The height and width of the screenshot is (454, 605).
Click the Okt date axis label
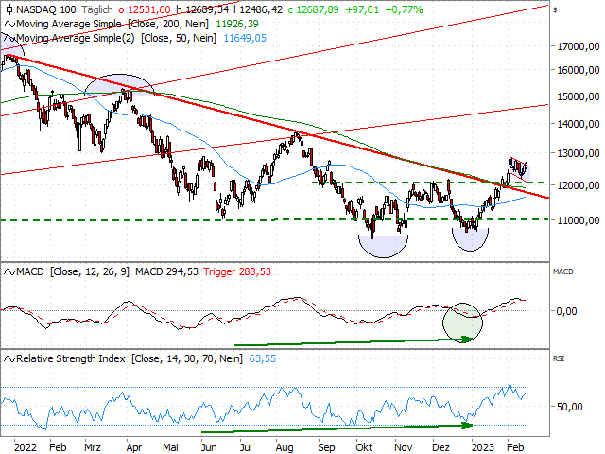click(364, 447)
